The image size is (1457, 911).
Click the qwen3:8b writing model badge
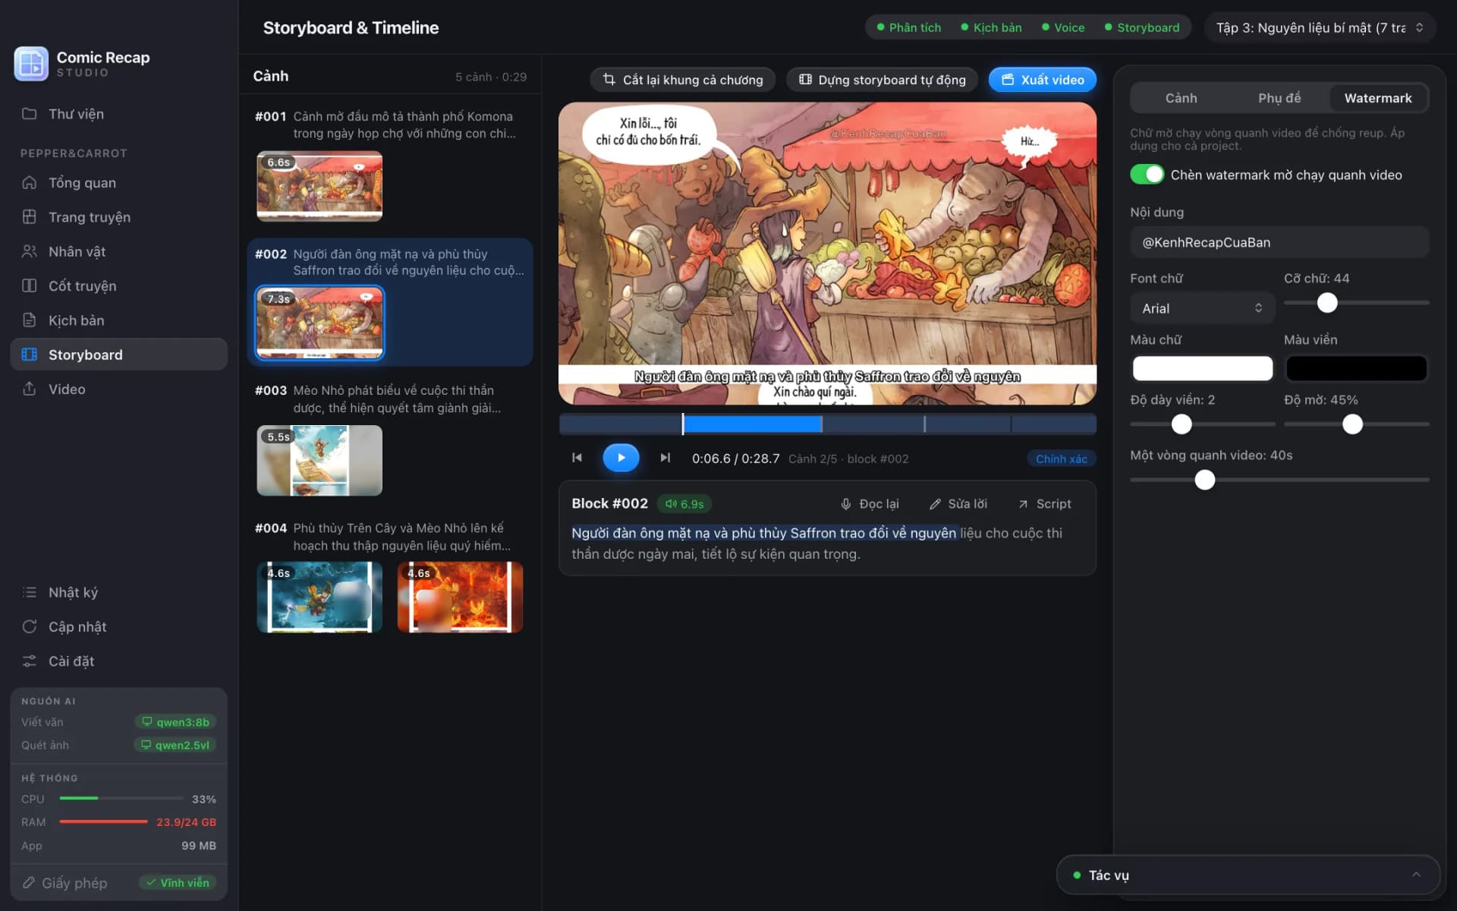pyautogui.click(x=176, y=722)
